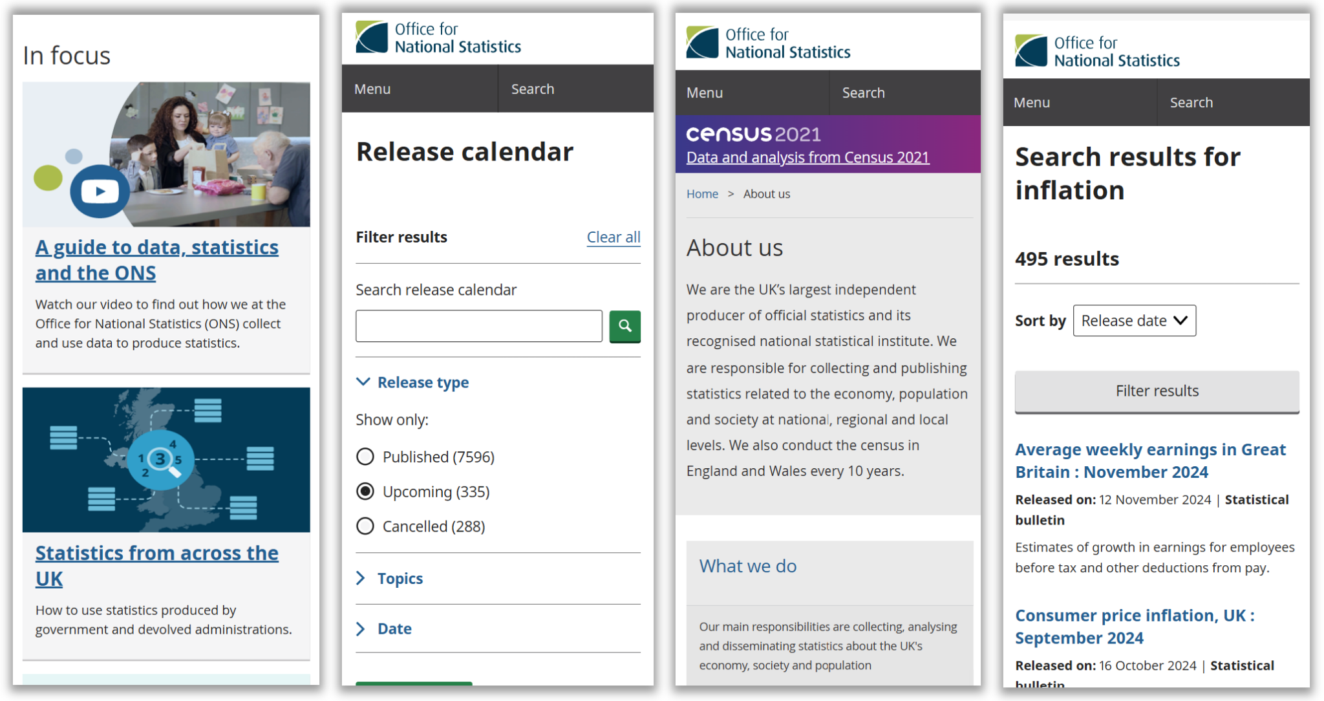1324x701 pixels.
Task: Click the Census 2021 logo banner
Action: click(753, 134)
